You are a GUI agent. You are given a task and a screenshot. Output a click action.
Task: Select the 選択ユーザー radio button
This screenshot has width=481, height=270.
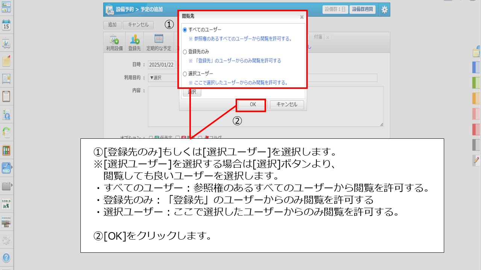pyautogui.click(x=185, y=74)
